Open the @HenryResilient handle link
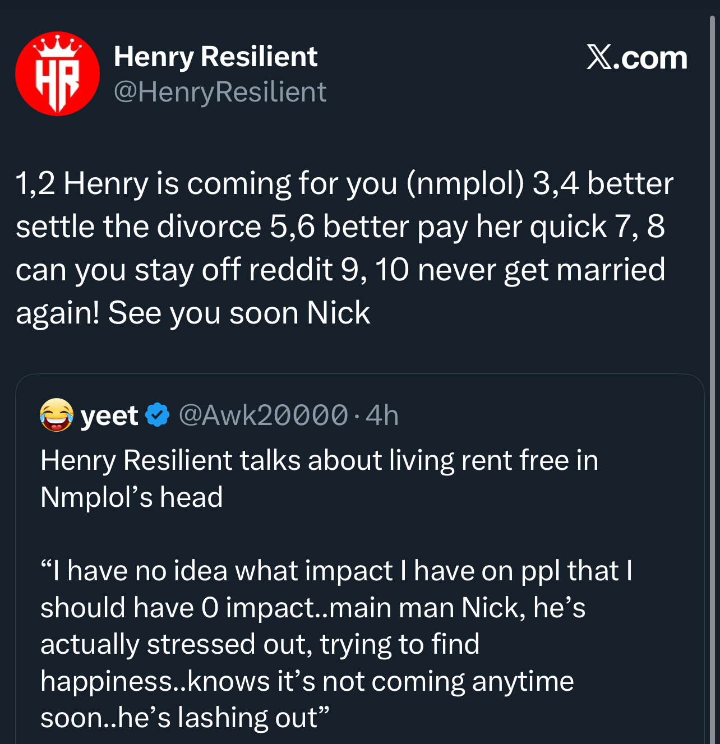The image size is (720, 744). 220,92
